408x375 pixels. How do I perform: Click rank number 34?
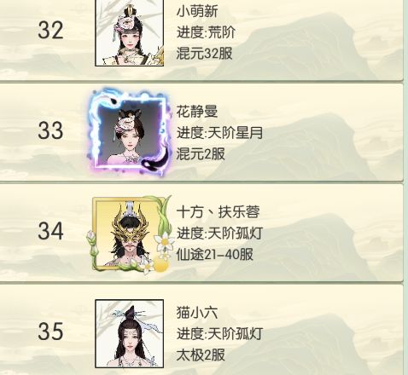tap(50, 231)
